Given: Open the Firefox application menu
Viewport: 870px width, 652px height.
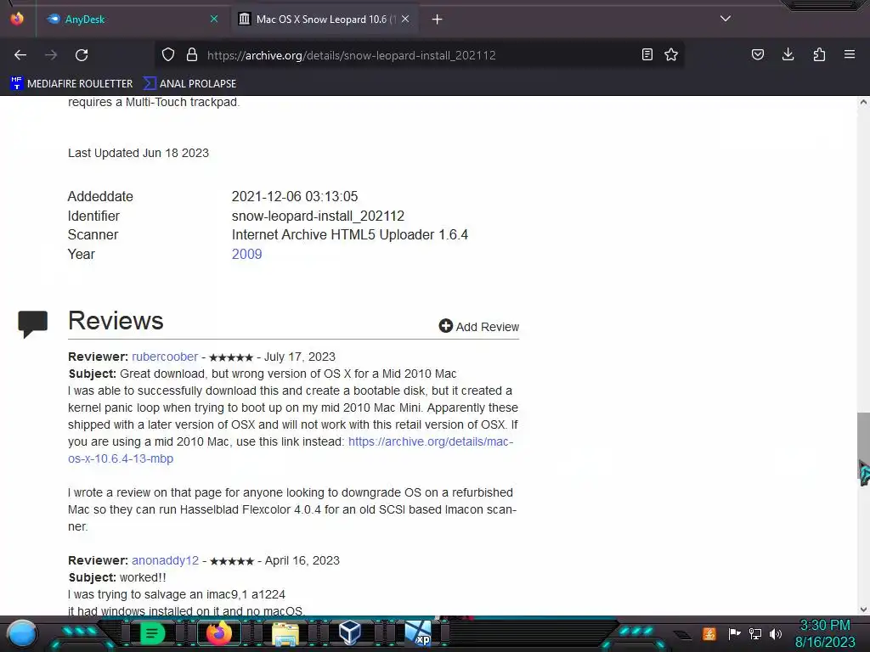Looking at the screenshot, I should [x=850, y=54].
